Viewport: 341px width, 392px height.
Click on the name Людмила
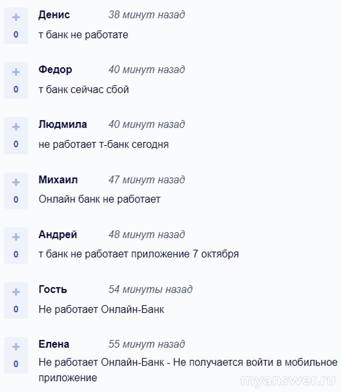click(x=63, y=125)
